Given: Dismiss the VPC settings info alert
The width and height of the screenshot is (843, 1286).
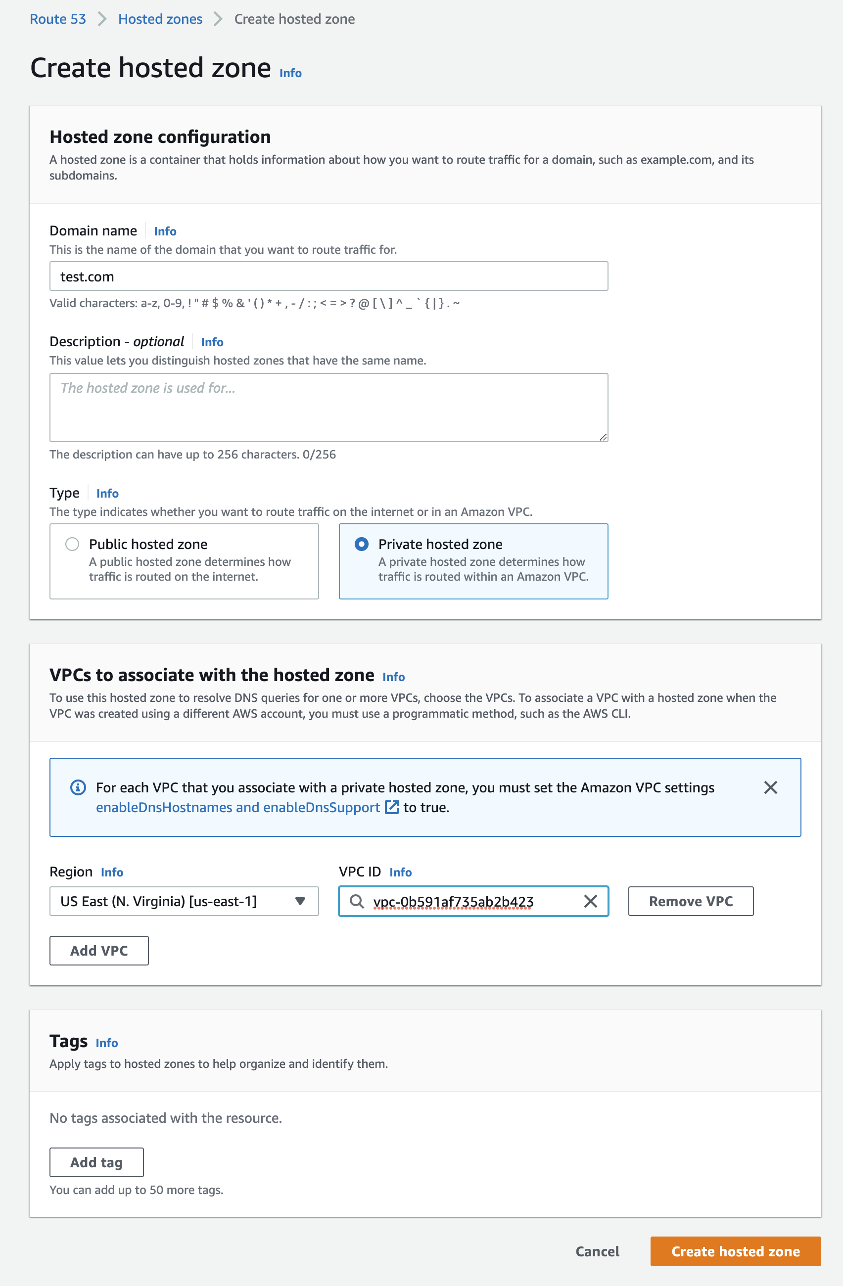Looking at the screenshot, I should pyautogui.click(x=770, y=787).
